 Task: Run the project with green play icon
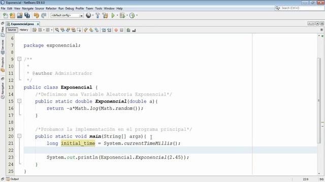[x=113, y=16]
